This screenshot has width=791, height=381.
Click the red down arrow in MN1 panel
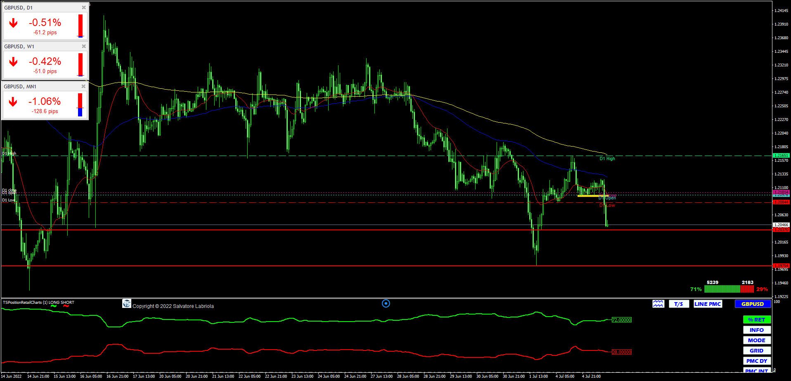pyautogui.click(x=13, y=102)
